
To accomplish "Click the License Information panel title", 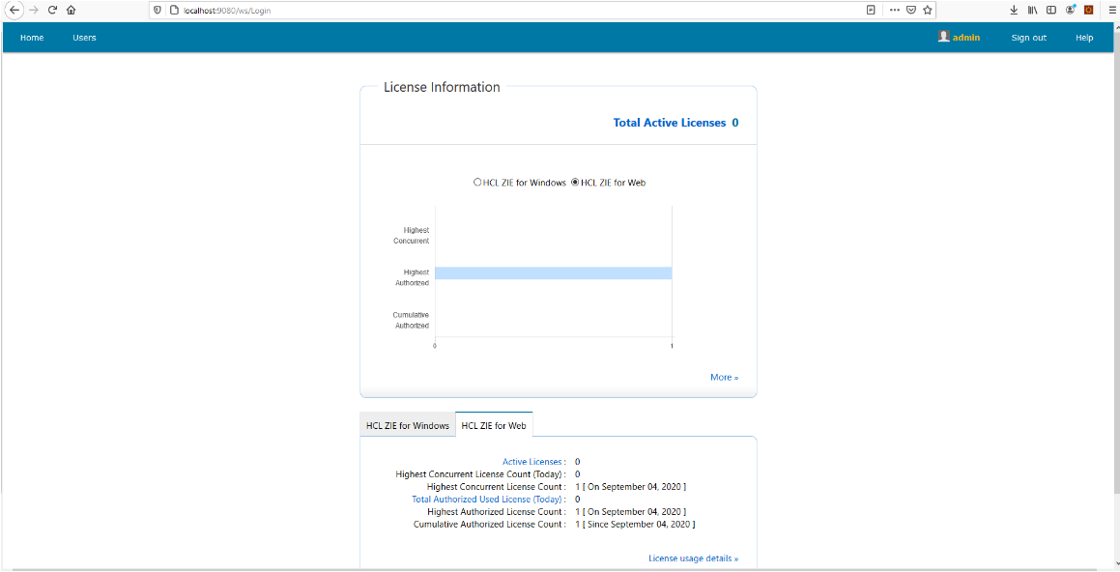I will point(442,87).
